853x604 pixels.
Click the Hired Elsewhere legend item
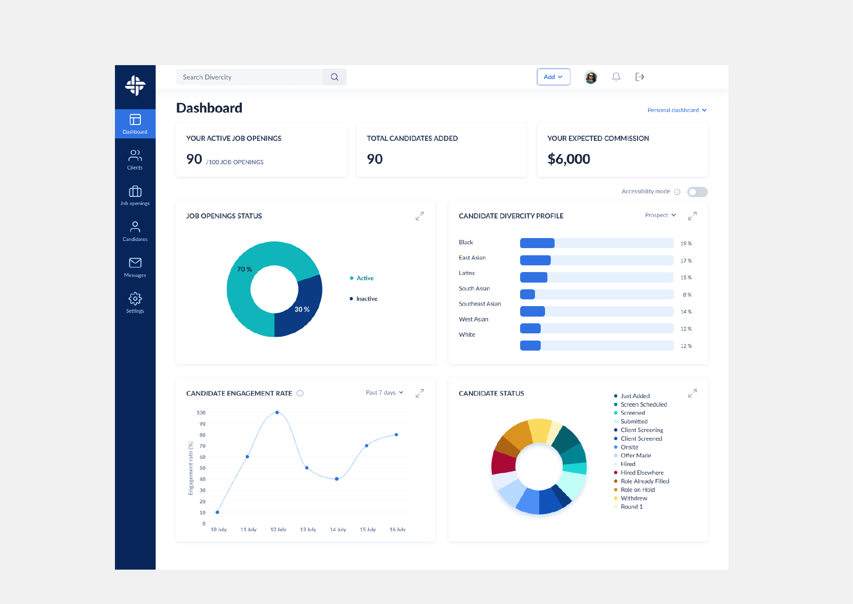(x=638, y=473)
